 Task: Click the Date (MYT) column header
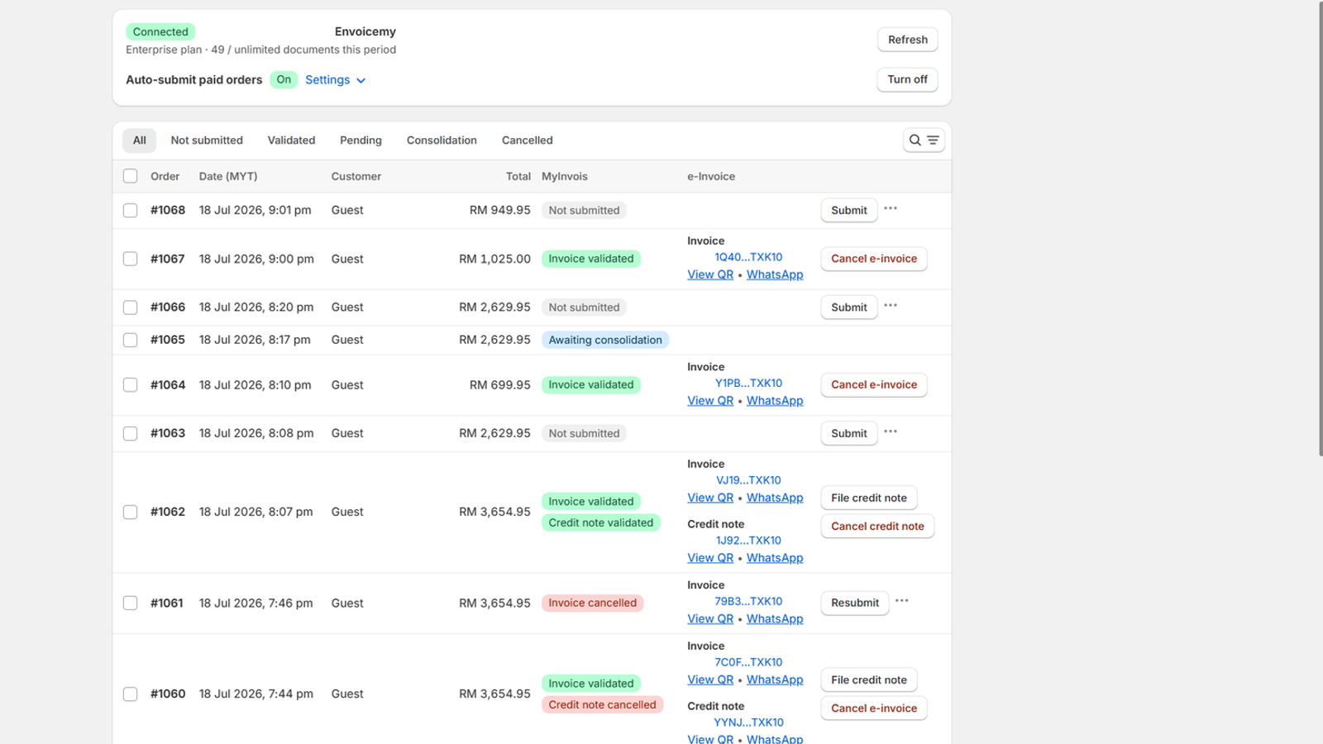click(228, 176)
